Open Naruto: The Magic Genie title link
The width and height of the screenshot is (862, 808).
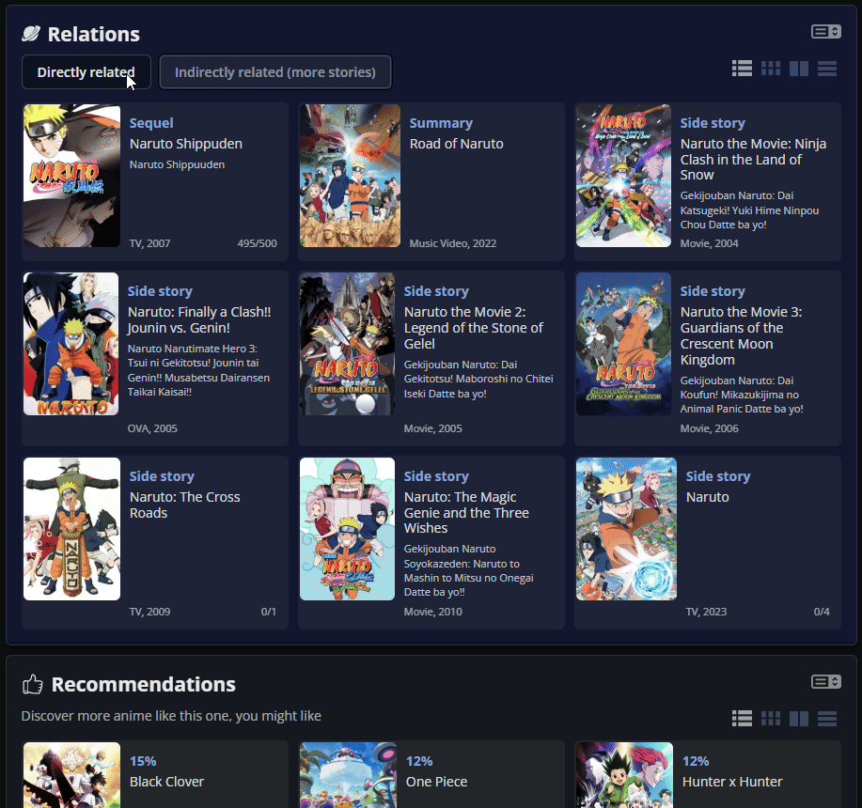tap(466, 512)
